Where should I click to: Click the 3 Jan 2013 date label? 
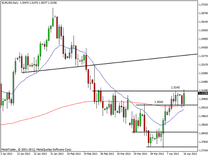pyautogui.click(x=7, y=154)
